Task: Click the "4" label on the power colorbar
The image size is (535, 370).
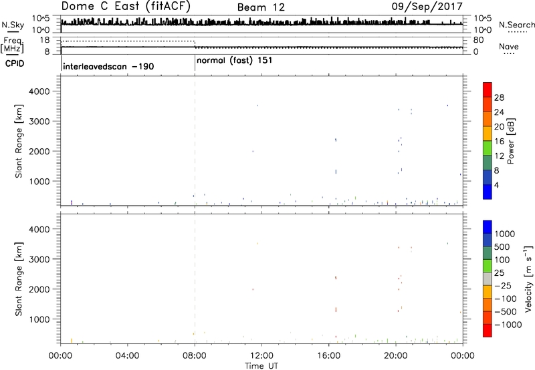Action: click(496, 185)
